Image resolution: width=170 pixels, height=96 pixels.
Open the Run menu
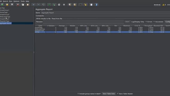click(11, 1)
